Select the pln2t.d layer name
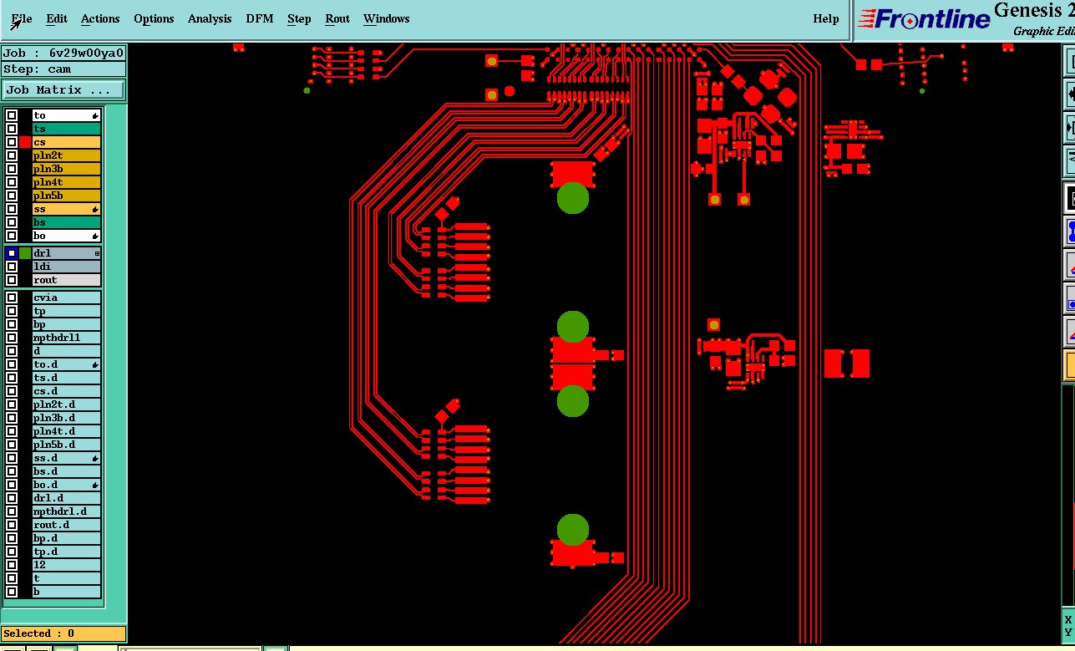 66,404
